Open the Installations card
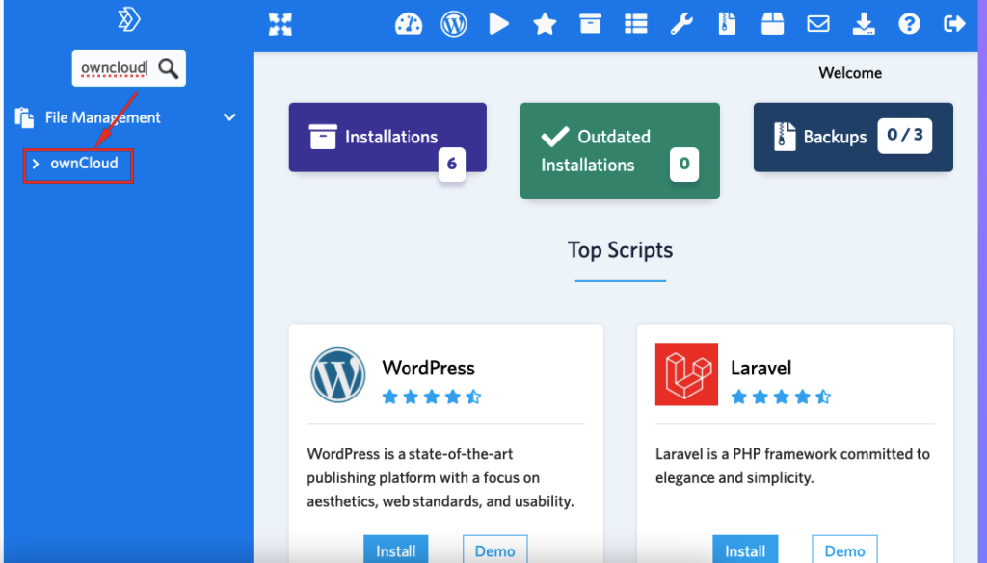Image resolution: width=987 pixels, height=563 pixels. pos(387,138)
